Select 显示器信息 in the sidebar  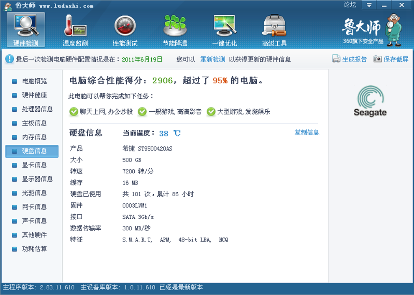coord(32,179)
